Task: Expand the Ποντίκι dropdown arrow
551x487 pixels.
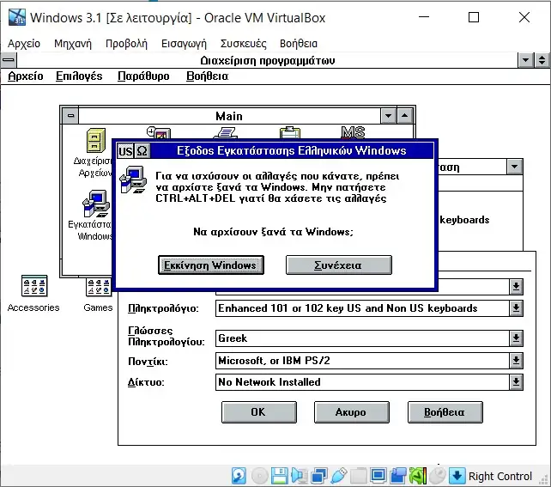Action: [x=516, y=361]
